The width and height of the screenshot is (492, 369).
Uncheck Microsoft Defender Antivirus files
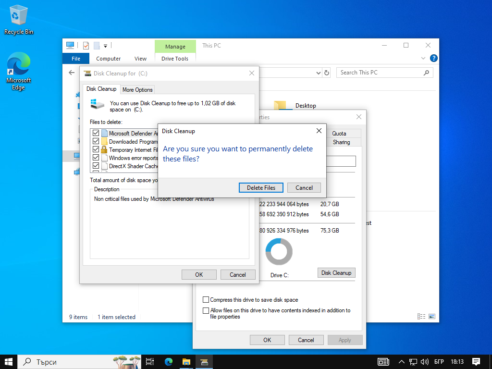tap(96, 133)
